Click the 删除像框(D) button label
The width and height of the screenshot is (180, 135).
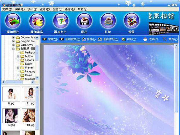pyautogui.click(x=111, y=39)
